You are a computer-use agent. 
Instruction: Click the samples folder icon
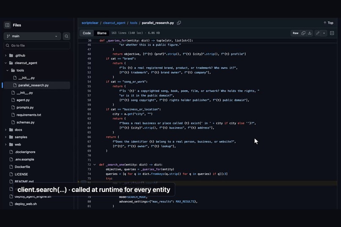[x=11, y=137]
